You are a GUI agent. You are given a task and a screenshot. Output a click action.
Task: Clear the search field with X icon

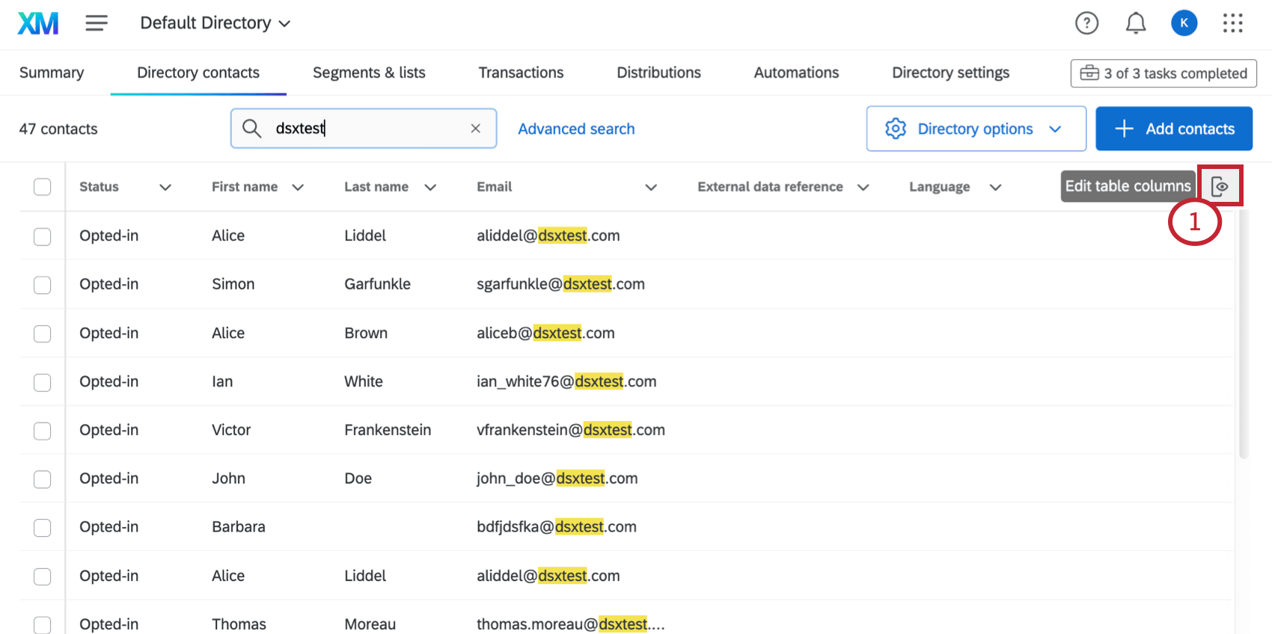(x=475, y=129)
